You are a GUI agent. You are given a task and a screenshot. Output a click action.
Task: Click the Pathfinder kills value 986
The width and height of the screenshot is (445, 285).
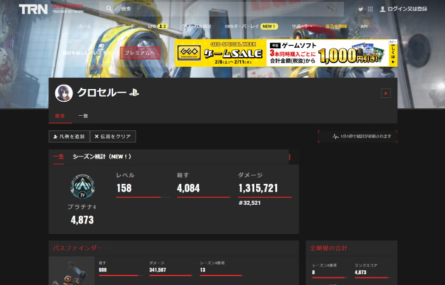pos(103,270)
